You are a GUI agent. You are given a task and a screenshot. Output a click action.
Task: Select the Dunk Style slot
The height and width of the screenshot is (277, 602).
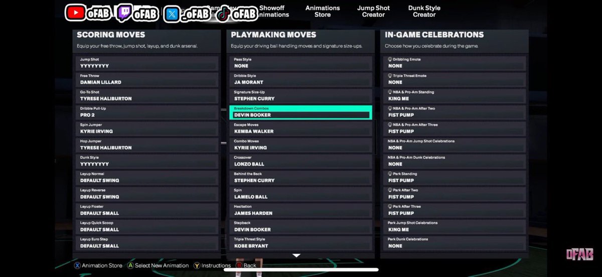pos(147,161)
